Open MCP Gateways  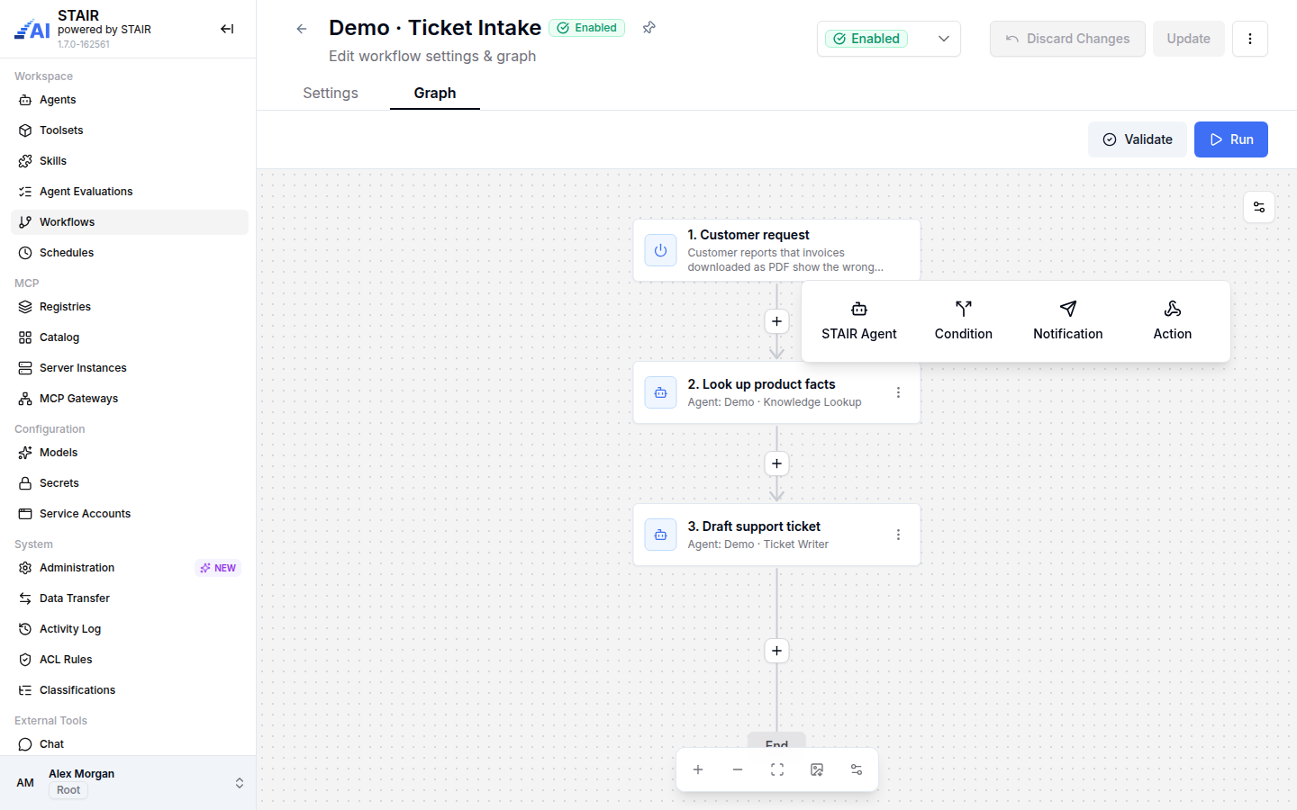pos(130,399)
